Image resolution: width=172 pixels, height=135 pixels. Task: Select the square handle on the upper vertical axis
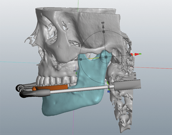pyautogui.click(x=104, y=32)
